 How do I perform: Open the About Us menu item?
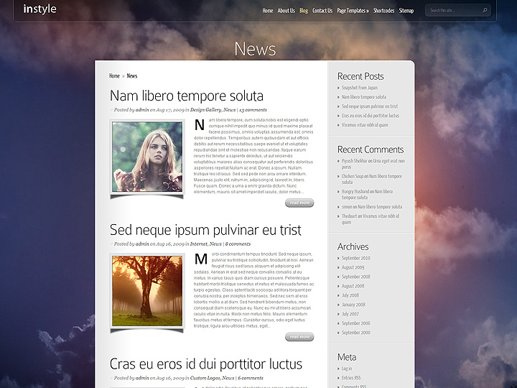286,11
